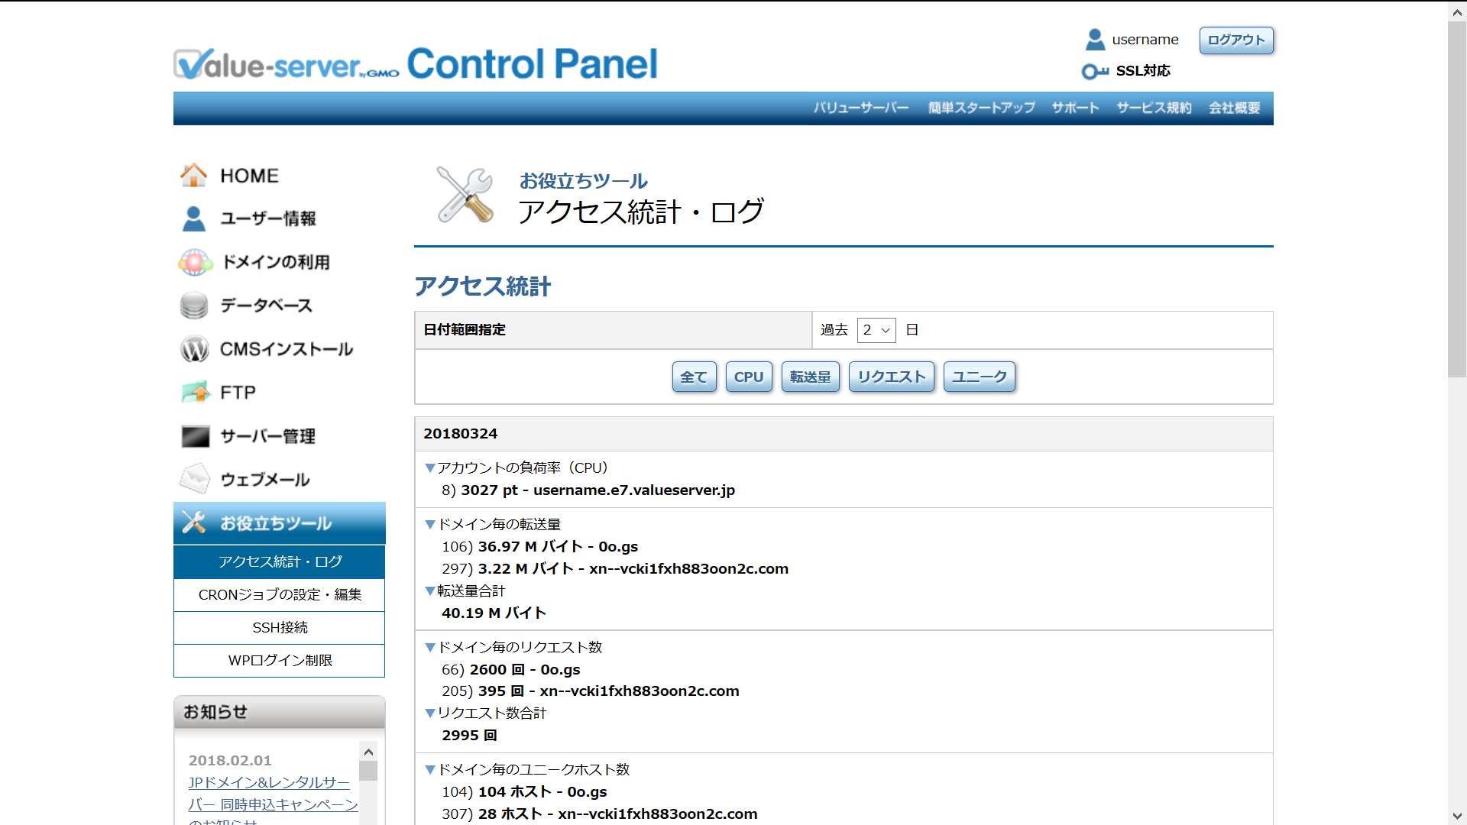Open the JPドメイン&レンタルサーバー campaign link
The width and height of the screenshot is (1467, 825).
click(x=269, y=782)
